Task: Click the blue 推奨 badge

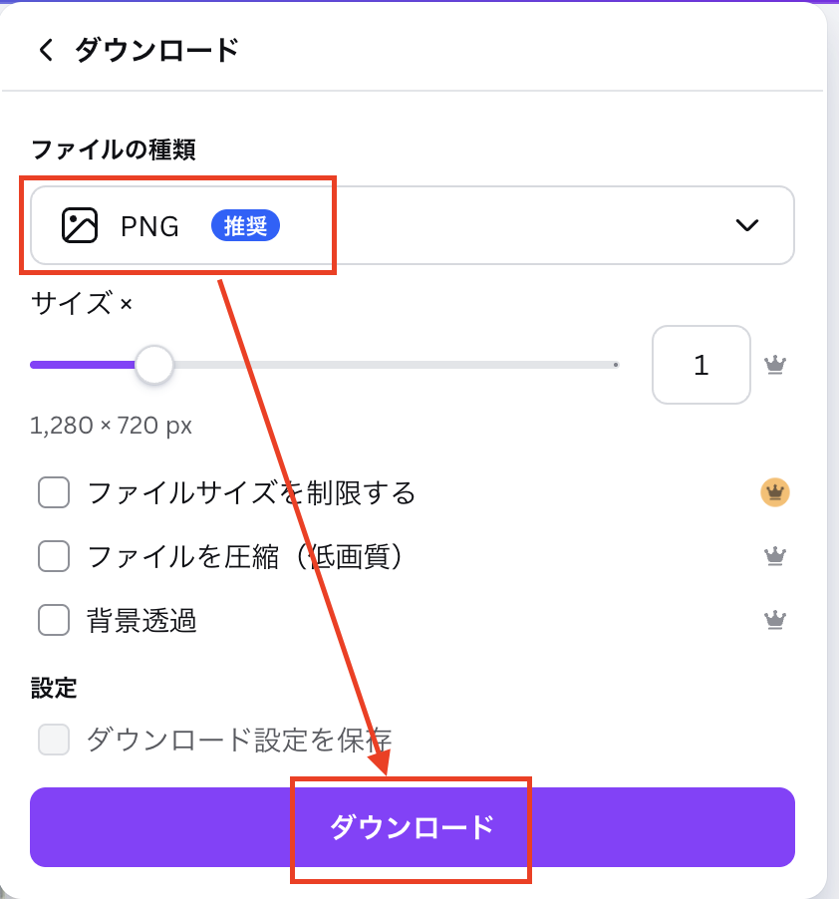Action: [245, 225]
